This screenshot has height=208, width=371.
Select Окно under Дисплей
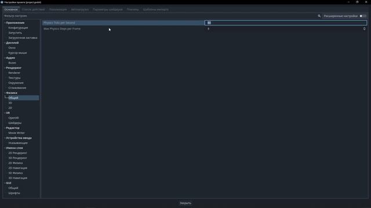point(12,48)
